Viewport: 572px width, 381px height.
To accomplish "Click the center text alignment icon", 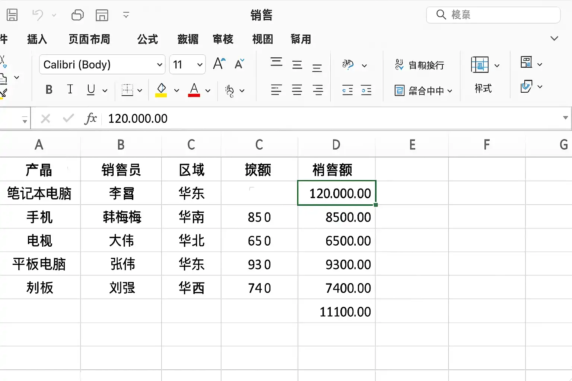I will point(297,90).
